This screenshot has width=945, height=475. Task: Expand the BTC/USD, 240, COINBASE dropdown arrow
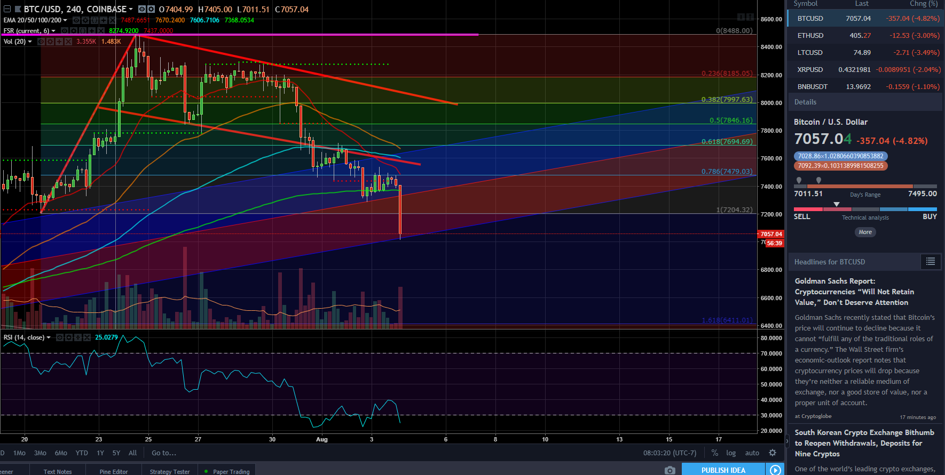(x=131, y=9)
